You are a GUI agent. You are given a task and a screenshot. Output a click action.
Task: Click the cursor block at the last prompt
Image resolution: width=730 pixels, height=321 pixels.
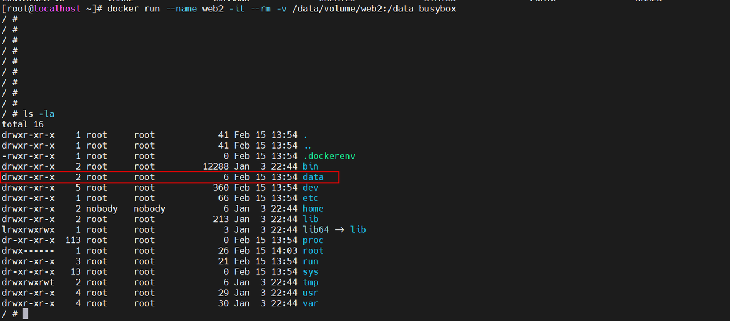click(25, 314)
